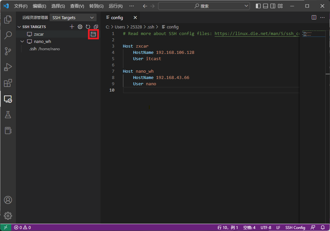Viewport: 330px width, 231px height.
Task: Collapse the nano_wh host tree node
Action: coord(22,42)
